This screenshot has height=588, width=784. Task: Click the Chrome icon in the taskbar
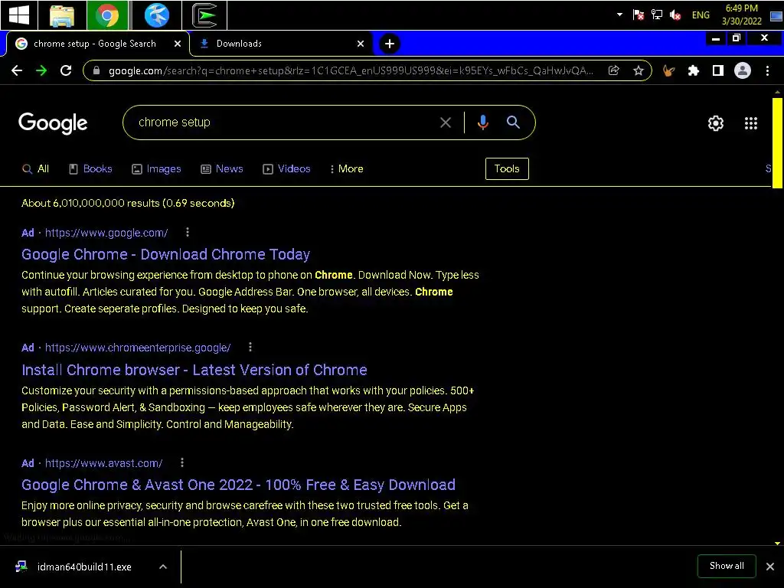pyautogui.click(x=107, y=15)
